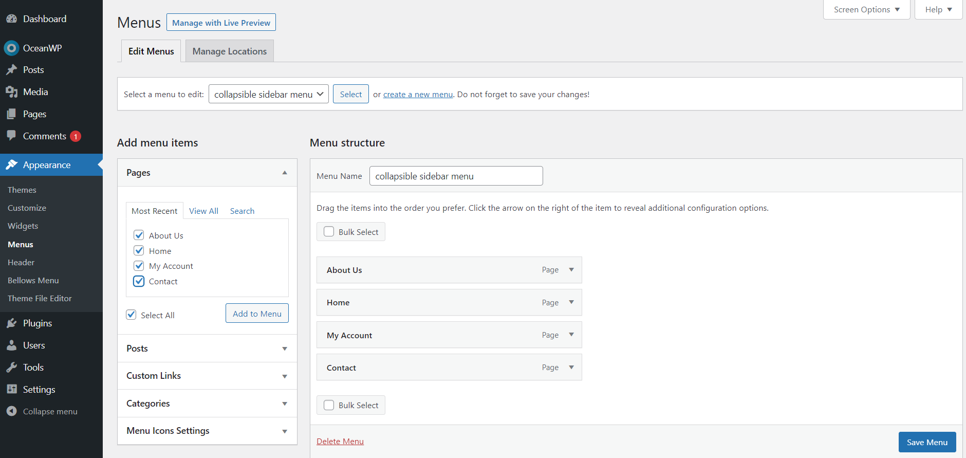The image size is (966, 458).
Task: Click the red comments count badge
Action: [x=76, y=136]
